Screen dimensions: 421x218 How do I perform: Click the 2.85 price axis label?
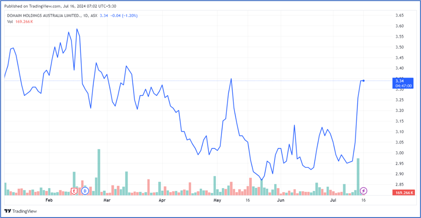coord(400,184)
